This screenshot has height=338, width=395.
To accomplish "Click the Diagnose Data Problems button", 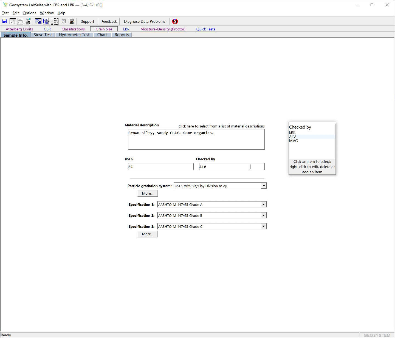I will (x=145, y=21).
